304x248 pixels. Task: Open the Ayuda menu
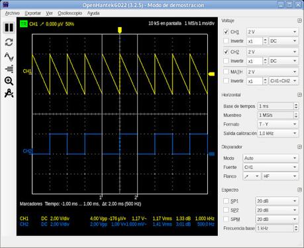(93, 13)
